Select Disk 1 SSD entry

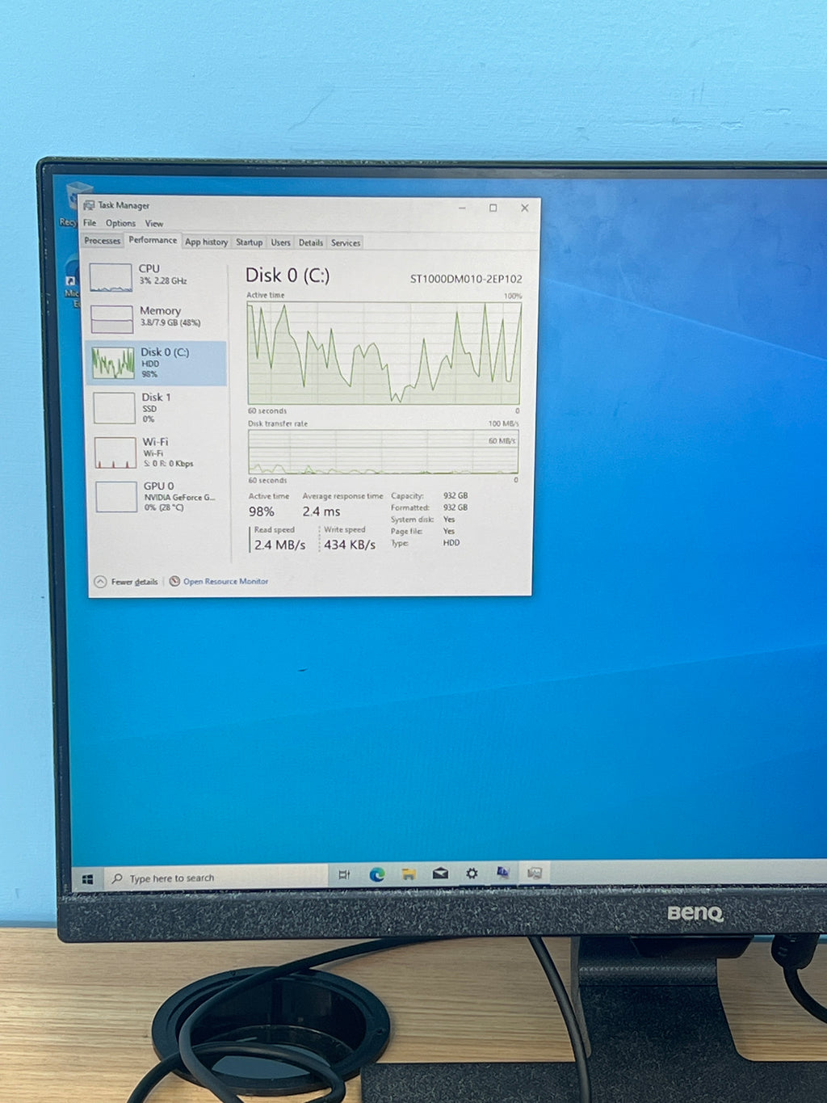(x=156, y=407)
